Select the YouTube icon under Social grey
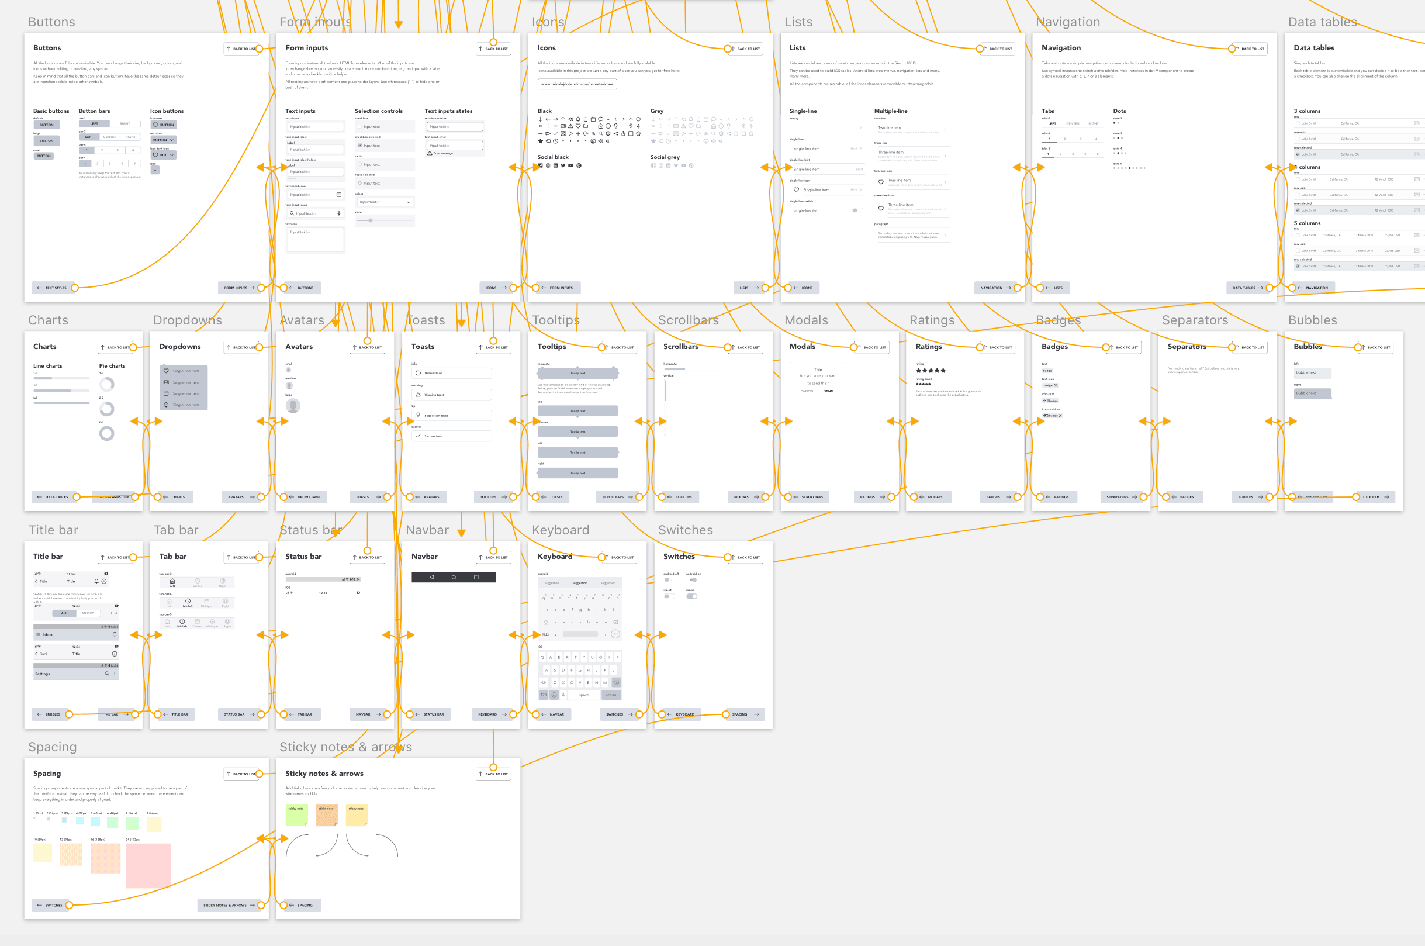The image size is (1425, 946). pyautogui.click(x=683, y=166)
